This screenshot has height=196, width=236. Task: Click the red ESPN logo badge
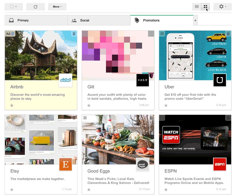[220, 164]
